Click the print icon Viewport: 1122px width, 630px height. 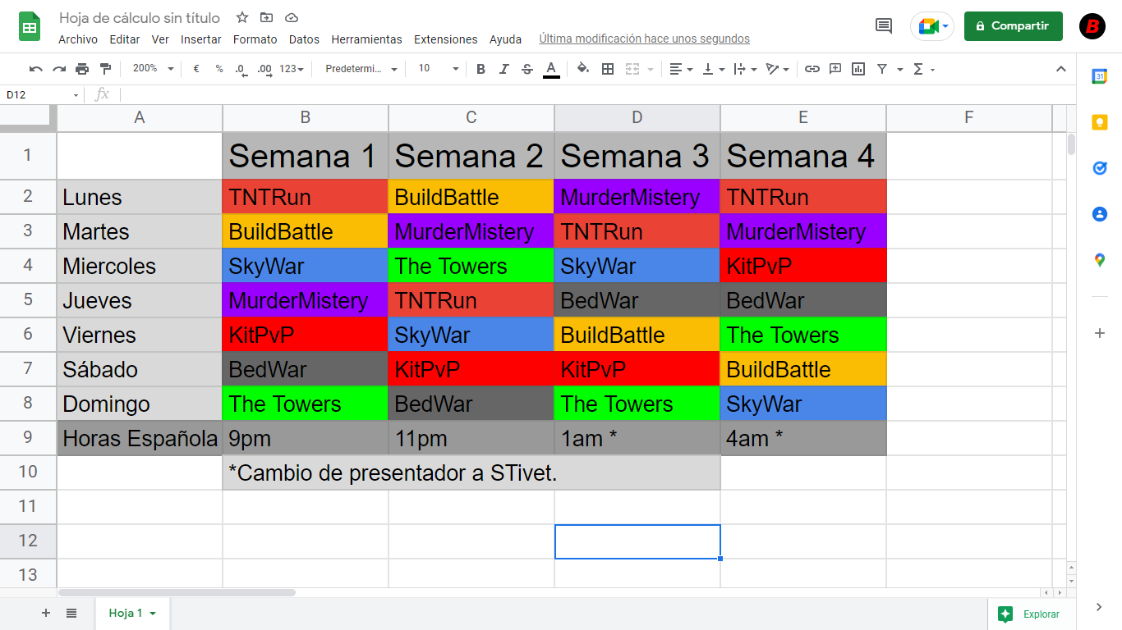[x=82, y=69]
